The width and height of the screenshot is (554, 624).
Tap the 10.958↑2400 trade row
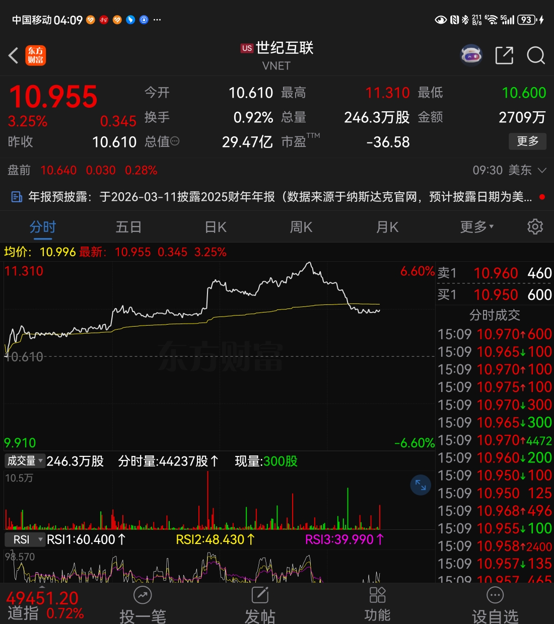click(495, 546)
